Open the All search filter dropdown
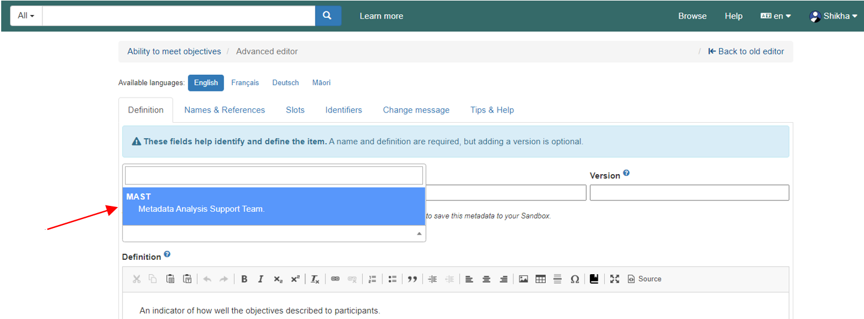Screen dimensions: 864x319 (26, 16)
